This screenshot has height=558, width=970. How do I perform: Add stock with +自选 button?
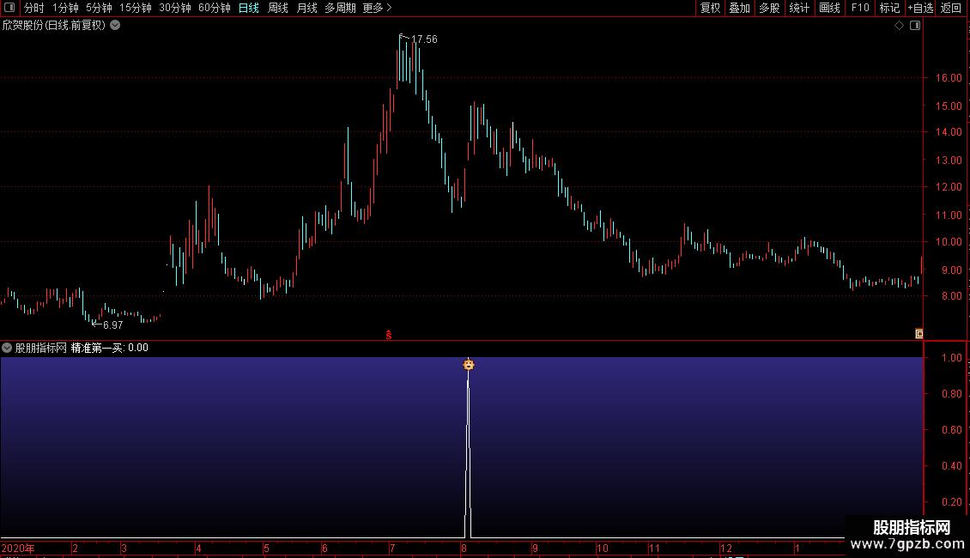pyautogui.click(x=920, y=8)
